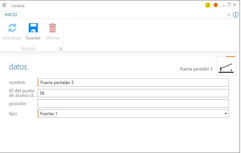Open the fichero group dialog launcher
The height and width of the screenshot is (153, 241).
(61, 49)
